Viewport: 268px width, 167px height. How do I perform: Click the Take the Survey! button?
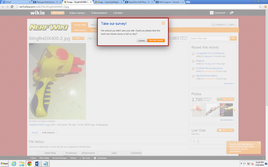click(x=156, y=40)
